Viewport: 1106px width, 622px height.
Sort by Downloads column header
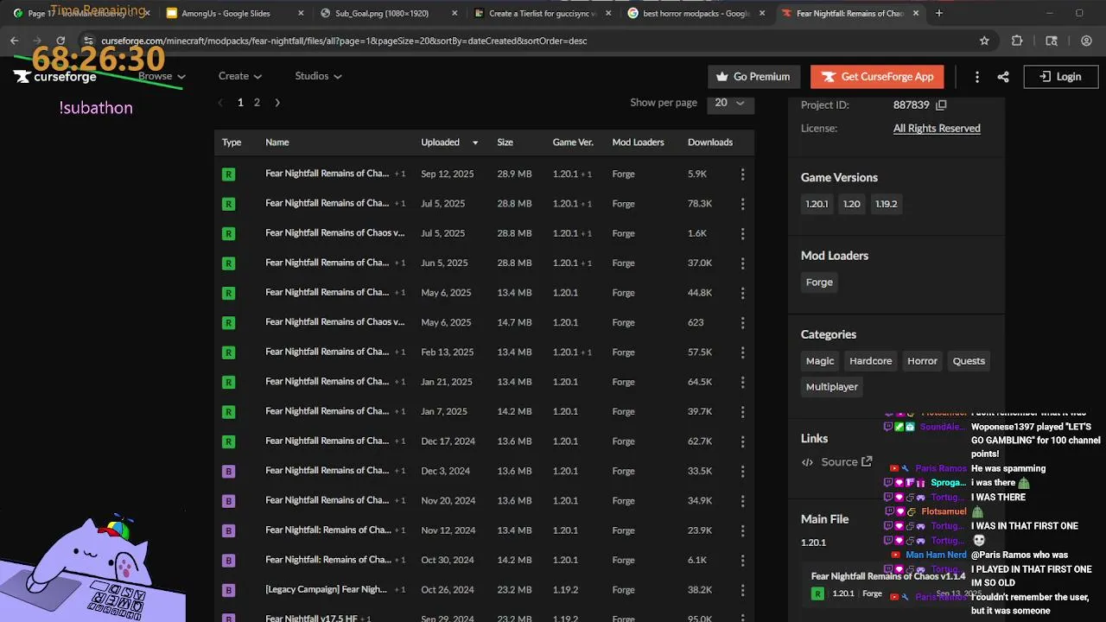pos(710,143)
